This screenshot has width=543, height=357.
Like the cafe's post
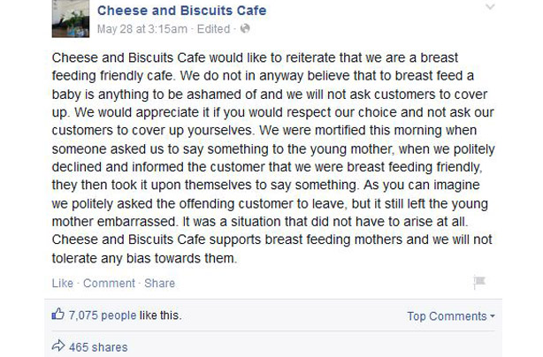[63, 283]
